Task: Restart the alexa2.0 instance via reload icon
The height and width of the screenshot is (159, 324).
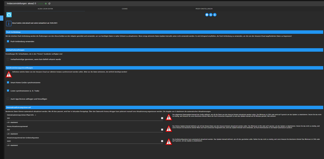Action: 49,4
